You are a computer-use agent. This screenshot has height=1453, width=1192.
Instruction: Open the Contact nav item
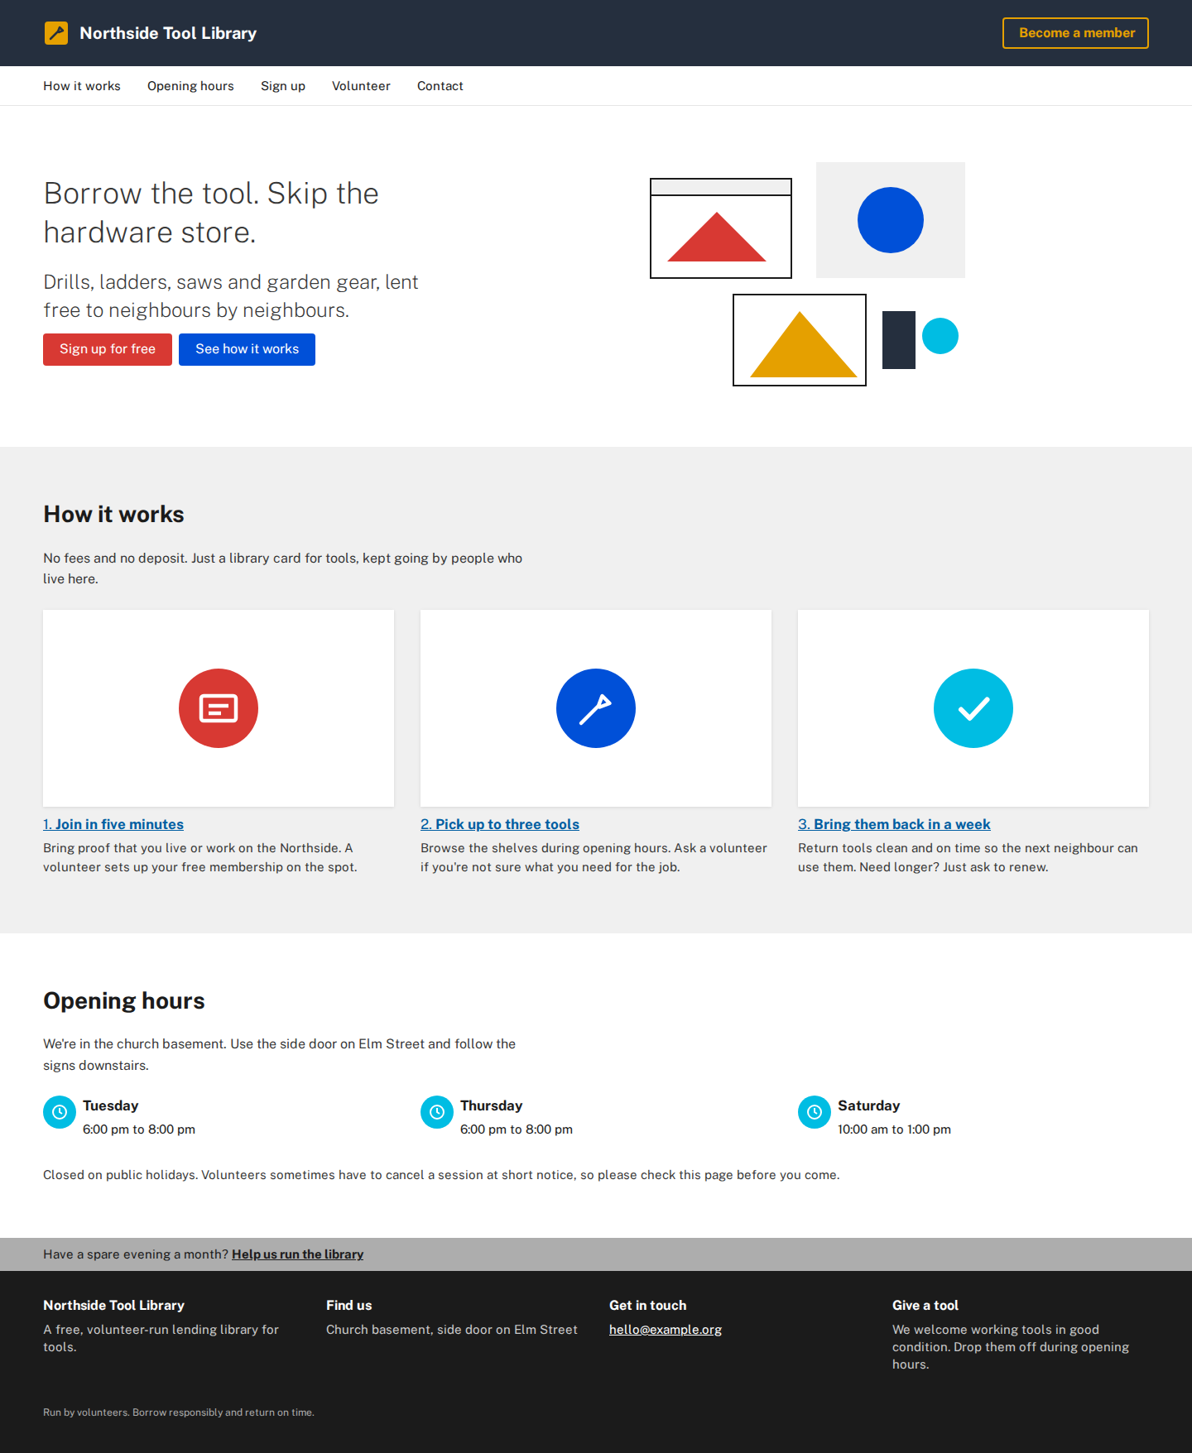(x=440, y=86)
